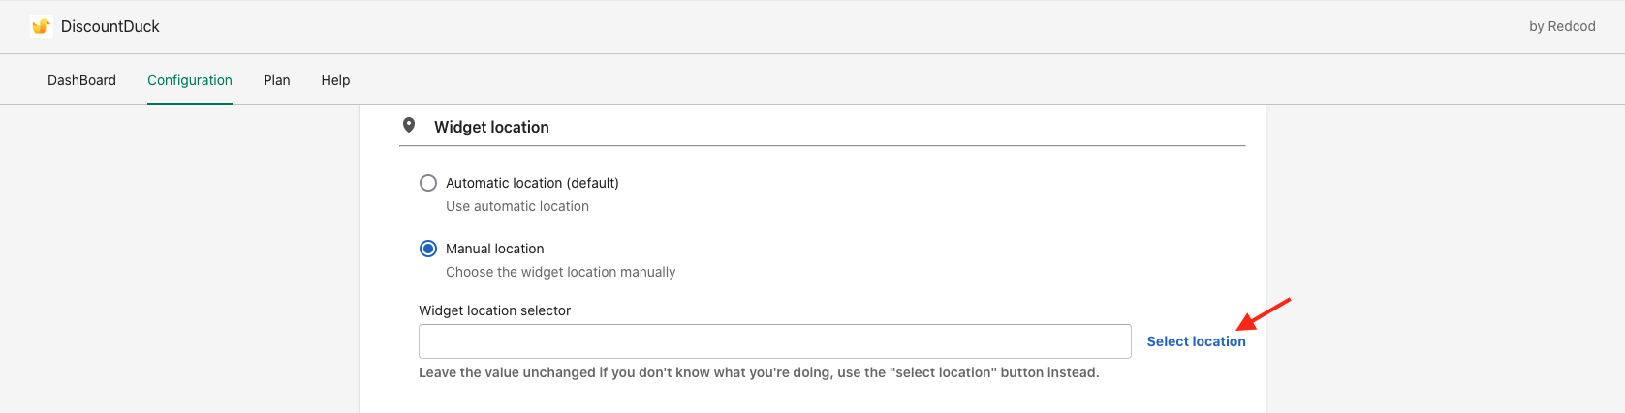1625x413 pixels.
Task: Select the Automatic location radio button
Action: [x=428, y=183]
